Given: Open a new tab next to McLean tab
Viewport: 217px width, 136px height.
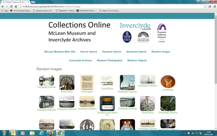Looking at the screenshot, I should click(33, 2).
